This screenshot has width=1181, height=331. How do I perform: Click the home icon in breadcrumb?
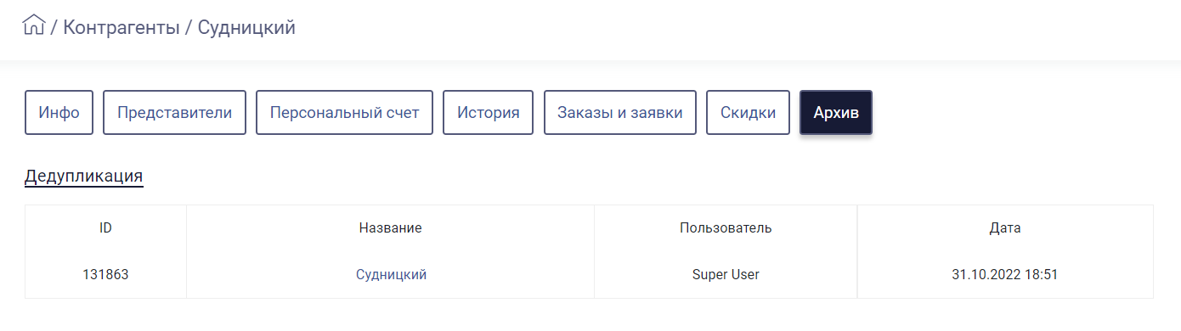34,25
